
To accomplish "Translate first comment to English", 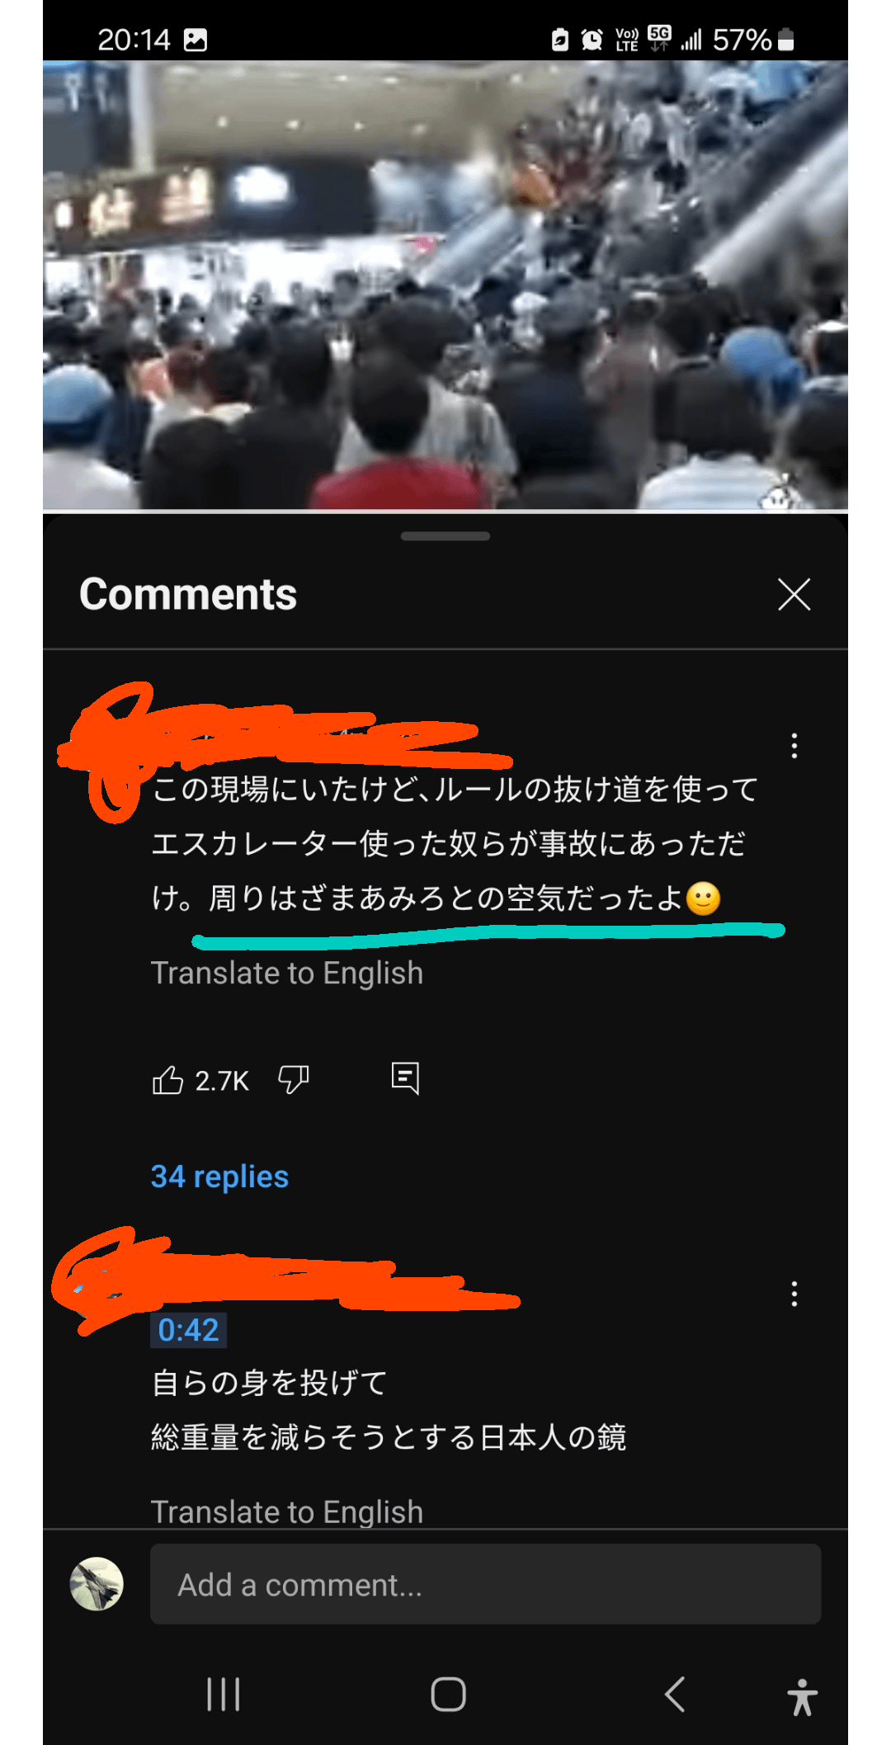I will tap(286, 974).
